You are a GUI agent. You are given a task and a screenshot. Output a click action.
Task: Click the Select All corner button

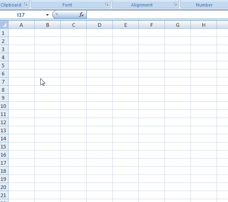coord(4,25)
